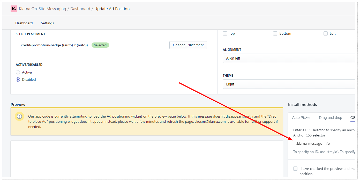This screenshot has height=181, width=360.
Task: Select the Disabled radio button
Action: [x=18, y=79]
